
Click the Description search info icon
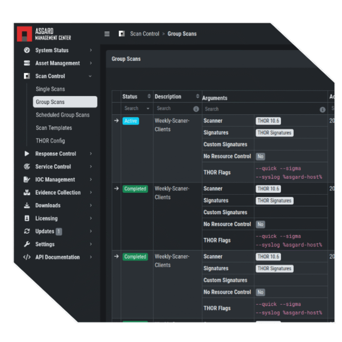196,109
